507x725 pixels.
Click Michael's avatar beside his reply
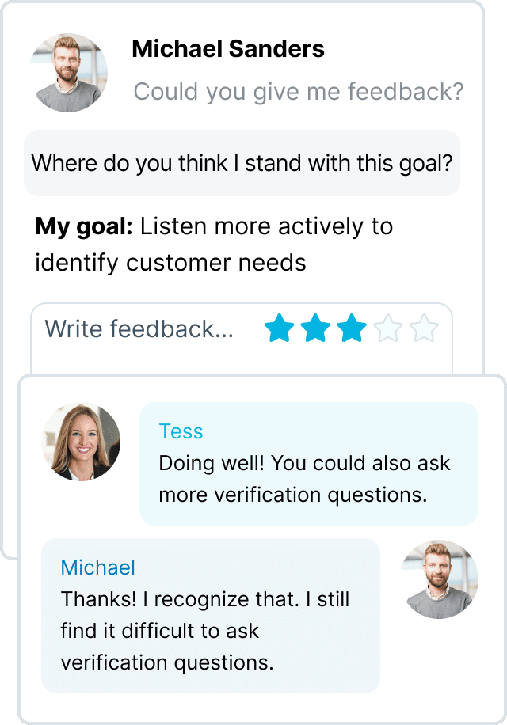(x=440, y=579)
